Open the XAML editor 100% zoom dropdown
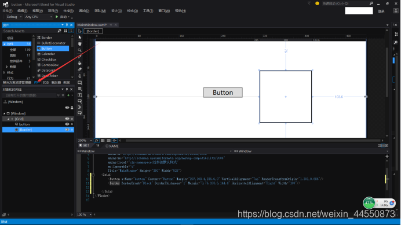The height and width of the screenshot is (225, 401). 85,215
